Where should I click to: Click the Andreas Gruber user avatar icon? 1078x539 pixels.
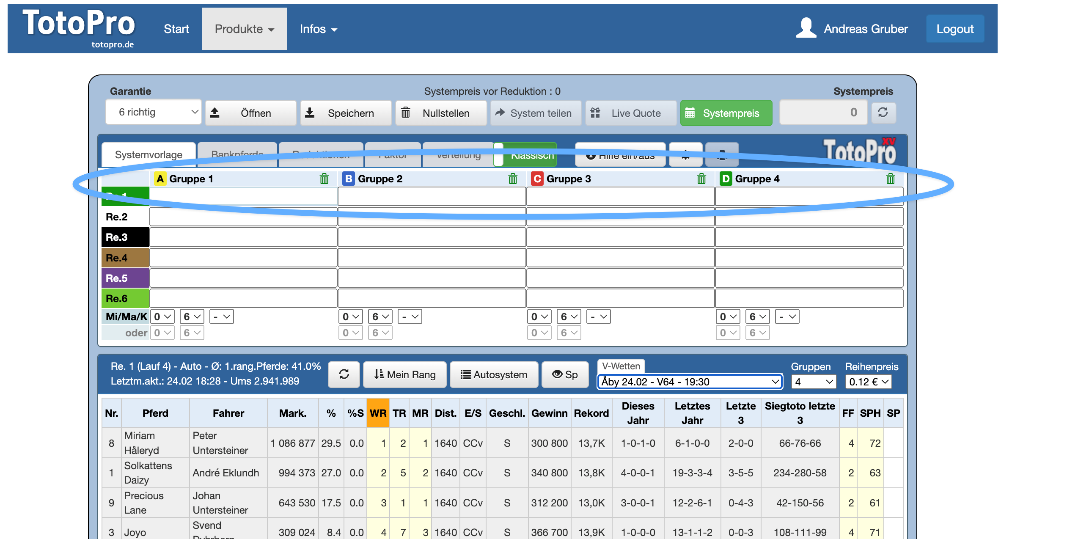pyautogui.click(x=806, y=28)
